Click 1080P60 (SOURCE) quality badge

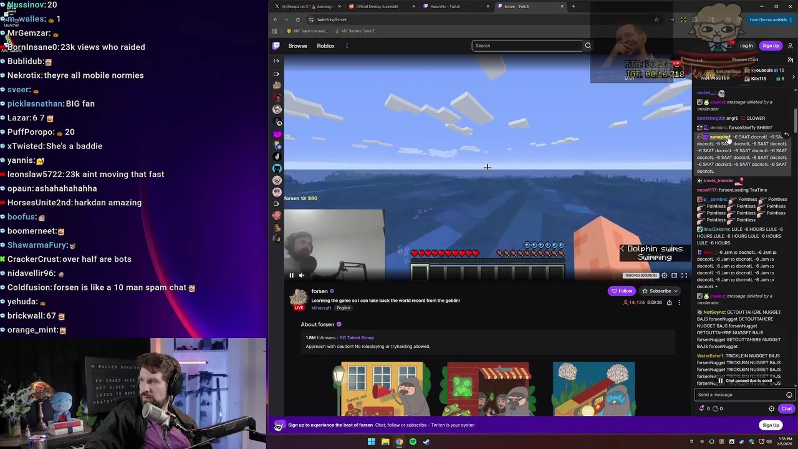point(640,276)
